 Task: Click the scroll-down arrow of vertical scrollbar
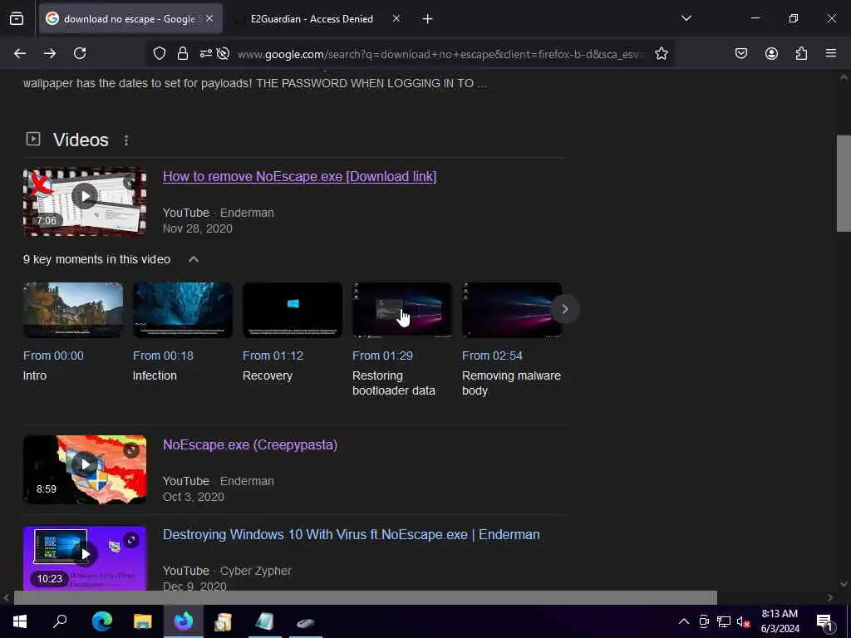coord(844,584)
